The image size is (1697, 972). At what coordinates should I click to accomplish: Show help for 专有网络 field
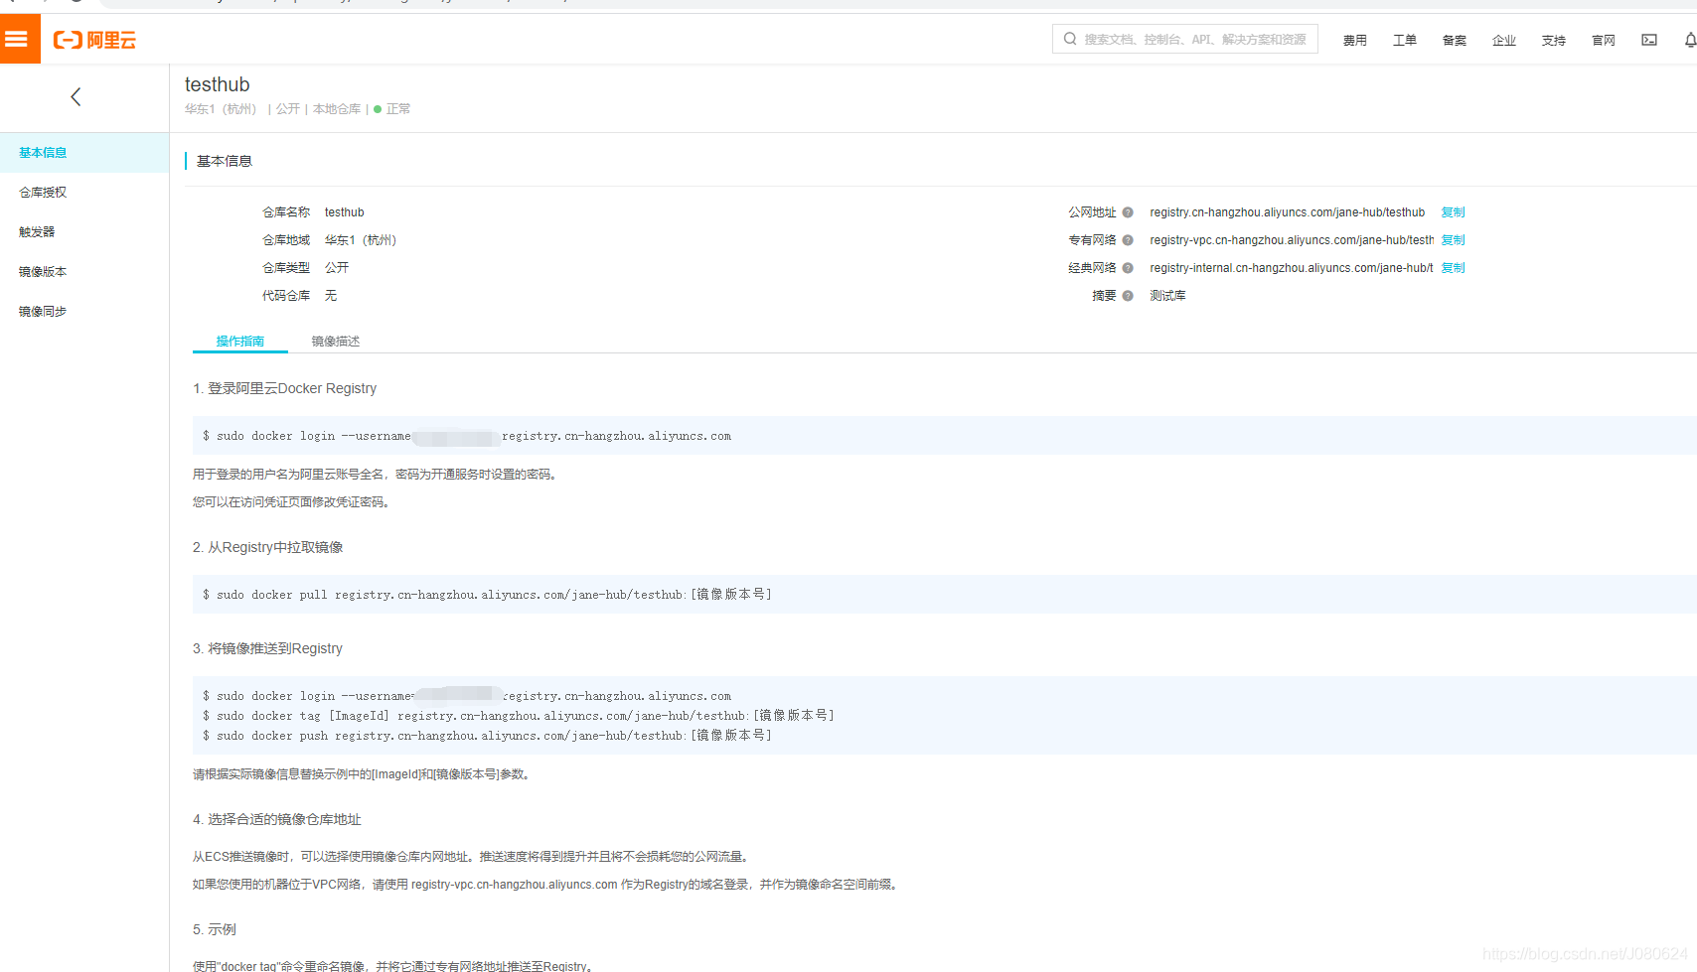tap(1128, 240)
